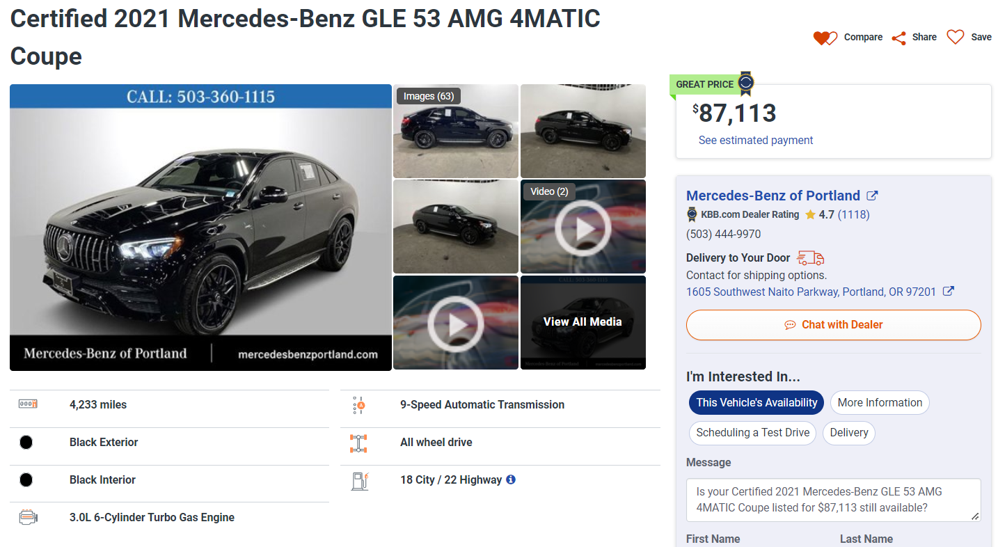Click the Images (63) label
The height and width of the screenshot is (547, 998).
point(429,96)
